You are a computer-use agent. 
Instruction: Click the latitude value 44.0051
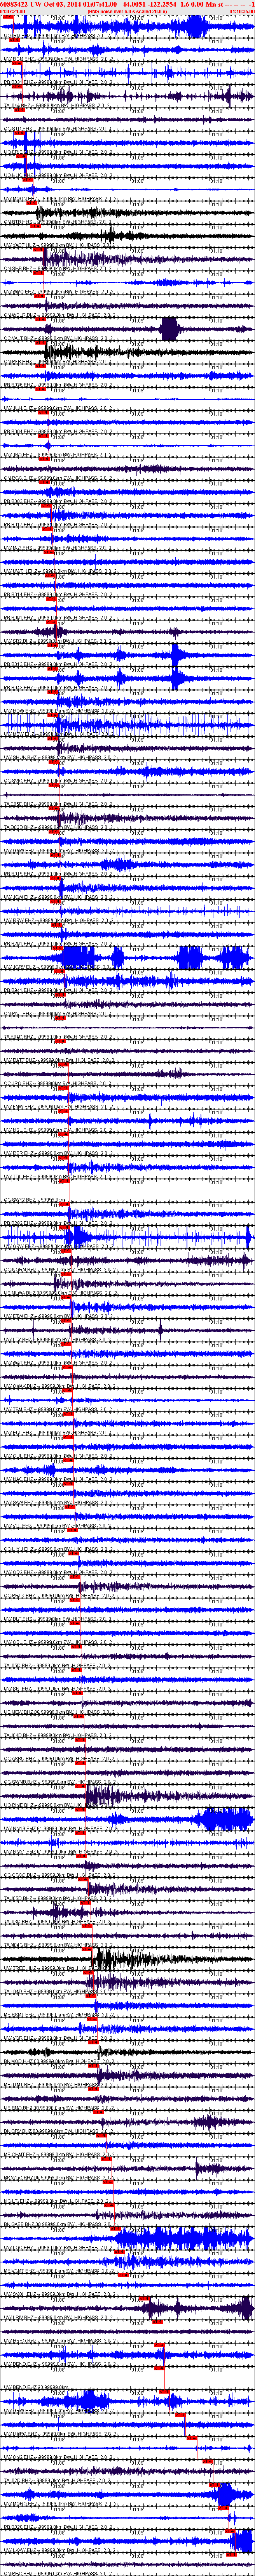pos(136,5)
